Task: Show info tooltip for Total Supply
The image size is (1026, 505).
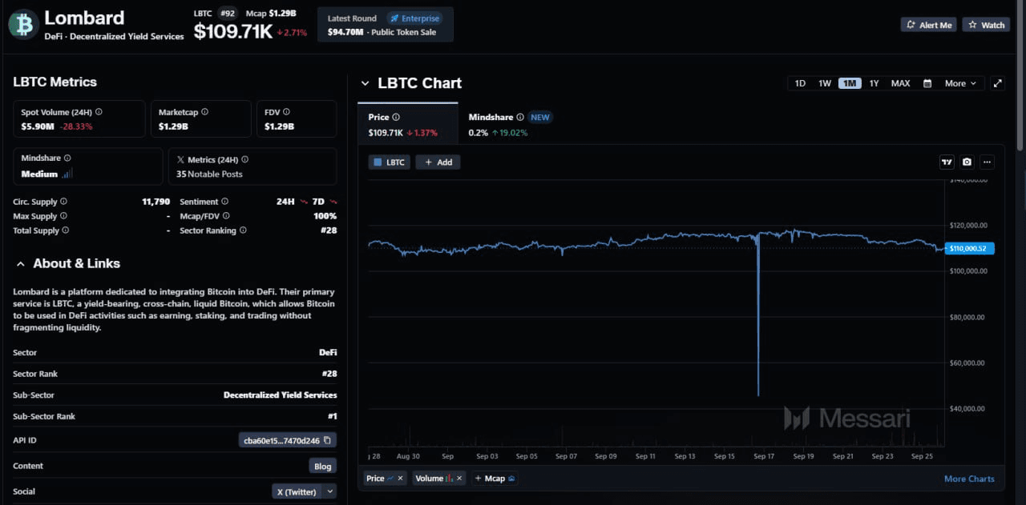Action: point(66,230)
